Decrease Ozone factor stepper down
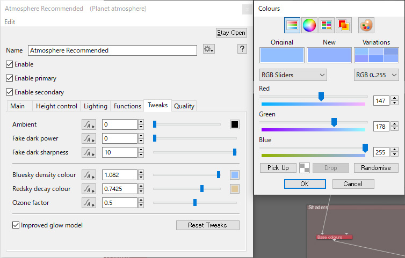 (x=141, y=205)
